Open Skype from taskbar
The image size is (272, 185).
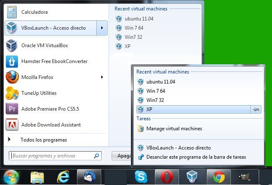pos(141,177)
